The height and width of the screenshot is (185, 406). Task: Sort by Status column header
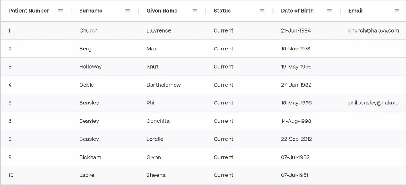(x=222, y=11)
